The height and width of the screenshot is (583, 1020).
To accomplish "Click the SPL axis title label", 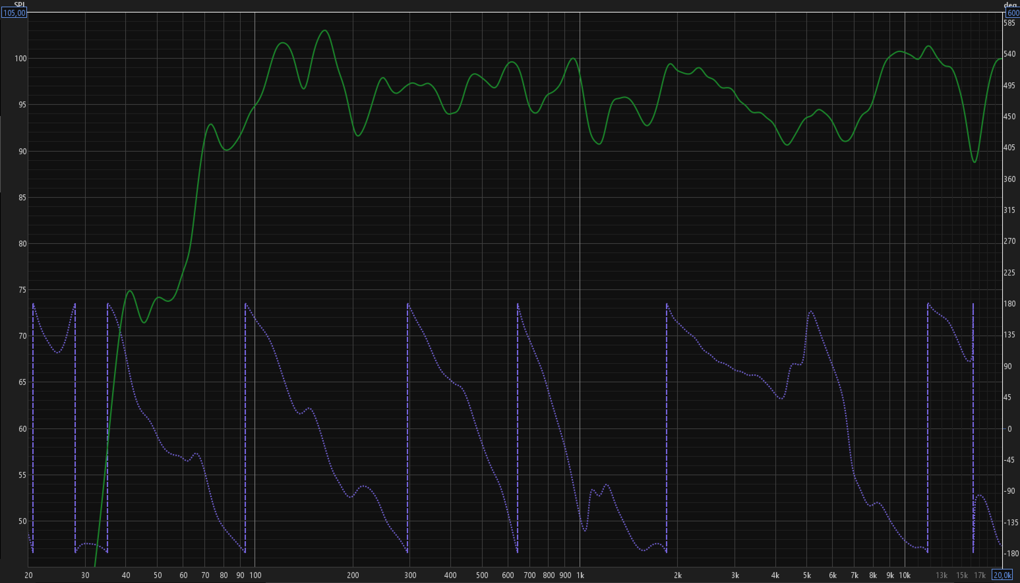I will tap(19, 4).
